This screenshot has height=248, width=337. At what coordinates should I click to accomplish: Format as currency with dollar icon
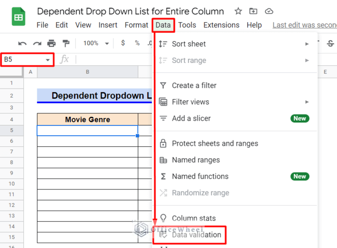point(123,43)
